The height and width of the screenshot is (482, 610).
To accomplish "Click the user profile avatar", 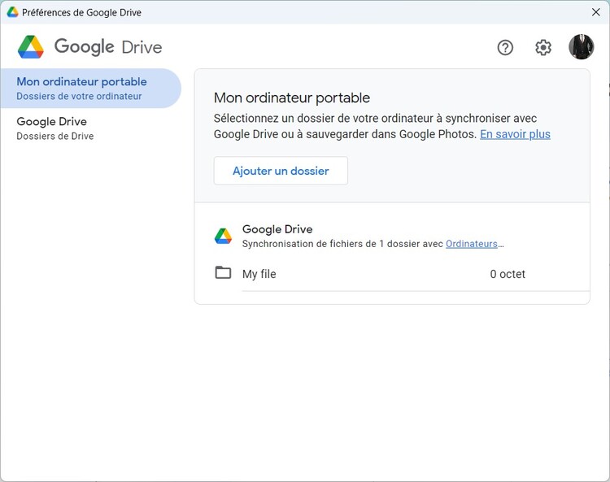I will [582, 47].
